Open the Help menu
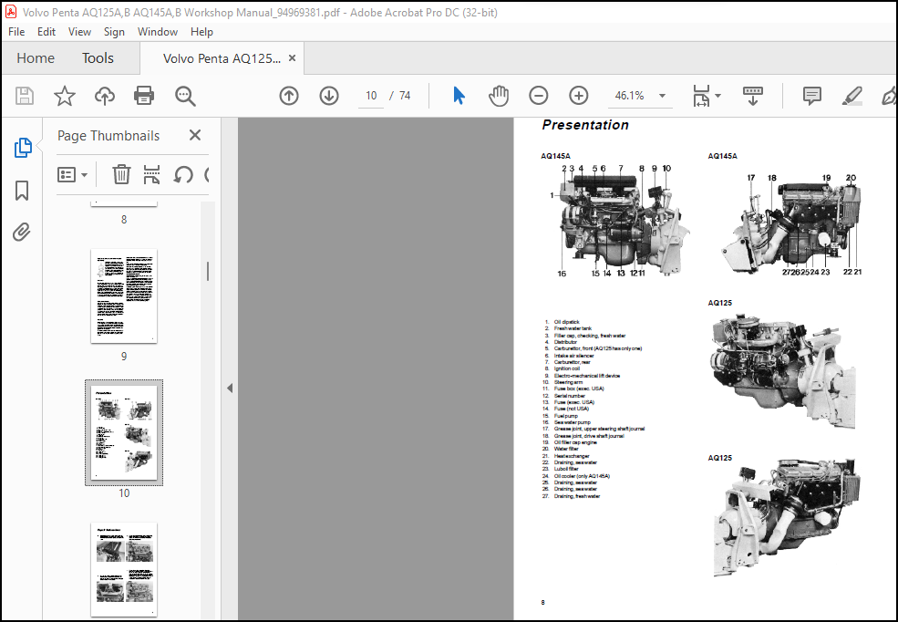The image size is (898, 622). coord(201,32)
